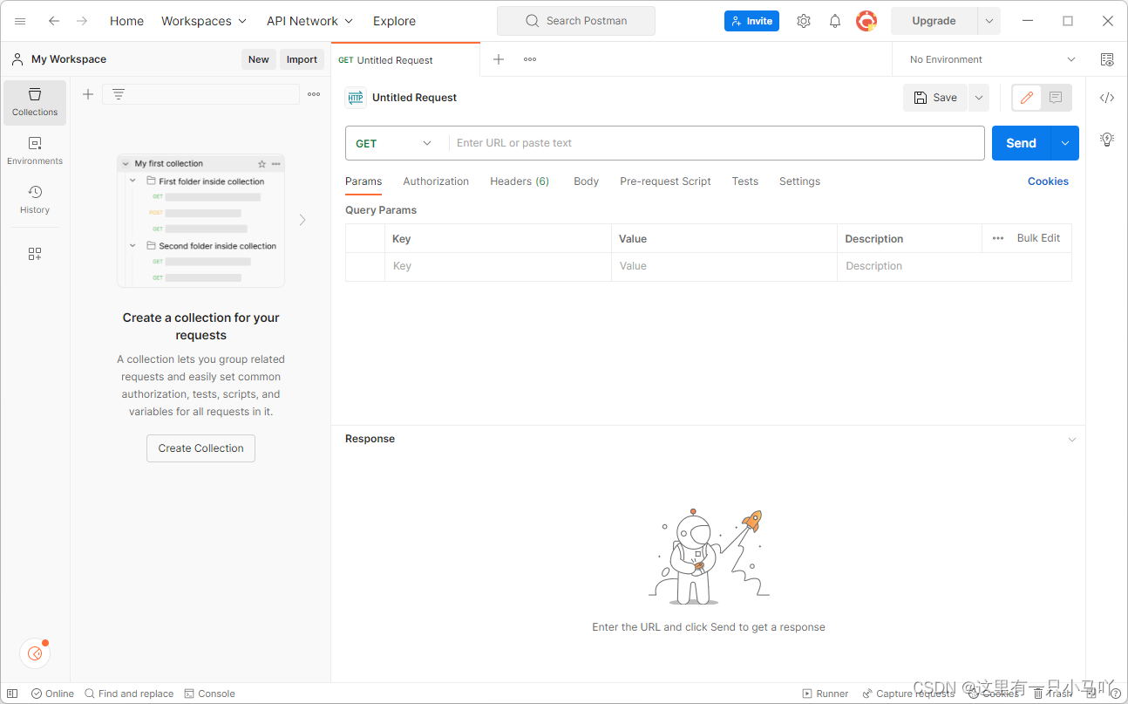Open the hamburger main menu
The image size is (1128, 704).
[20, 21]
